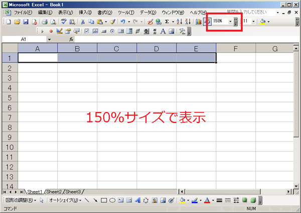Viewport: 301px width, 213px height.
Task: Insert a hyperlink with the globe icon
Action: 159,21
